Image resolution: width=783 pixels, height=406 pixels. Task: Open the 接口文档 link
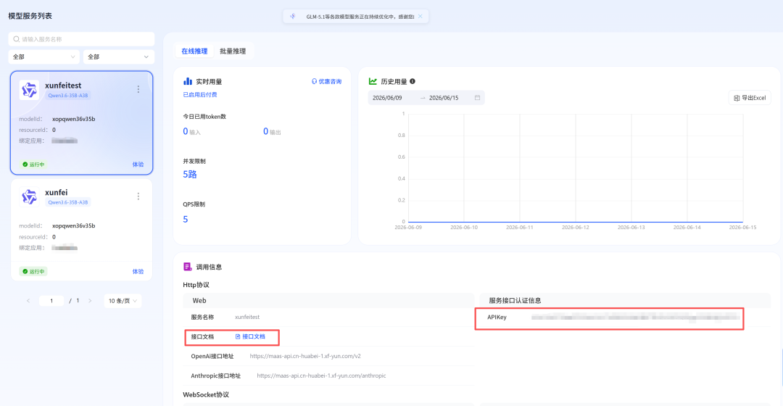(x=250, y=336)
